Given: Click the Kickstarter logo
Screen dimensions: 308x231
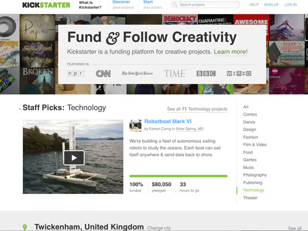Looking at the screenshot, I should click(46, 5).
